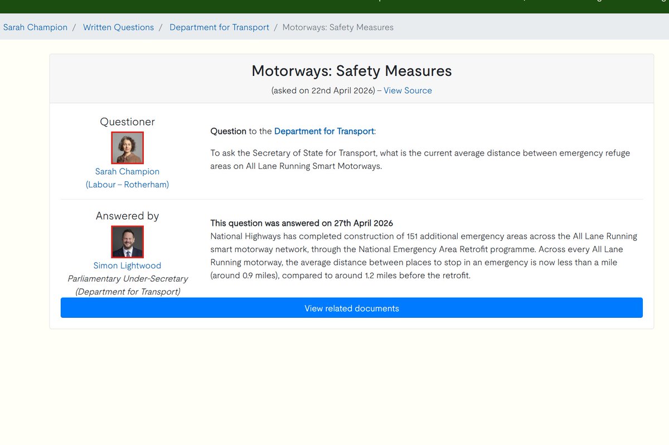The image size is (669, 445).
Task: Open Simon Lightwood's portrait photo
Action: pyautogui.click(x=128, y=241)
